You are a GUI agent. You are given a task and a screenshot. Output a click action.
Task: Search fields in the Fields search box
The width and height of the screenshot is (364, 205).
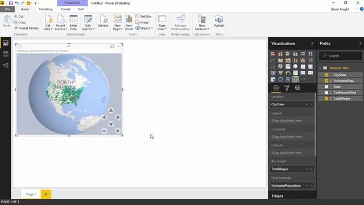point(340,56)
